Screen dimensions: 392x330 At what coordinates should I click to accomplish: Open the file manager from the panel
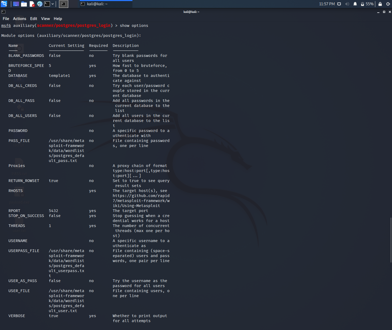24,4
